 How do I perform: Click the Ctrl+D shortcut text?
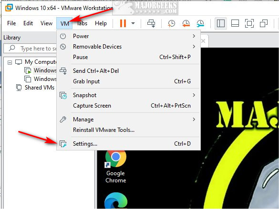click(x=182, y=144)
